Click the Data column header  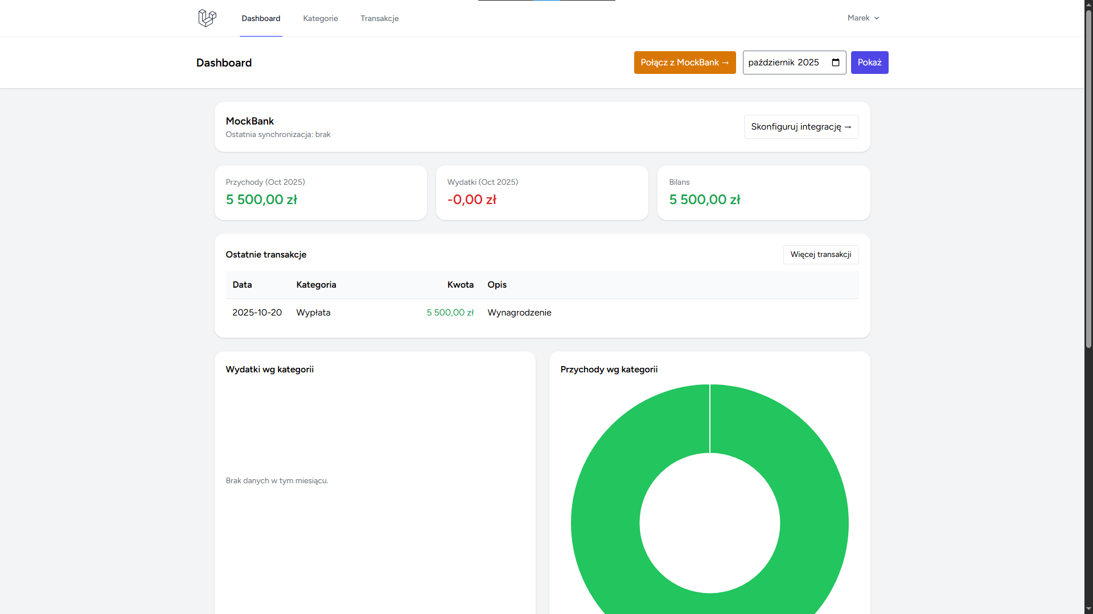(x=242, y=285)
